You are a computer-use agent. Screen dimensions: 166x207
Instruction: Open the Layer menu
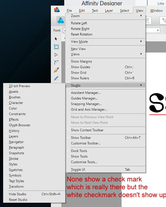pyautogui.click(x=109, y=11)
